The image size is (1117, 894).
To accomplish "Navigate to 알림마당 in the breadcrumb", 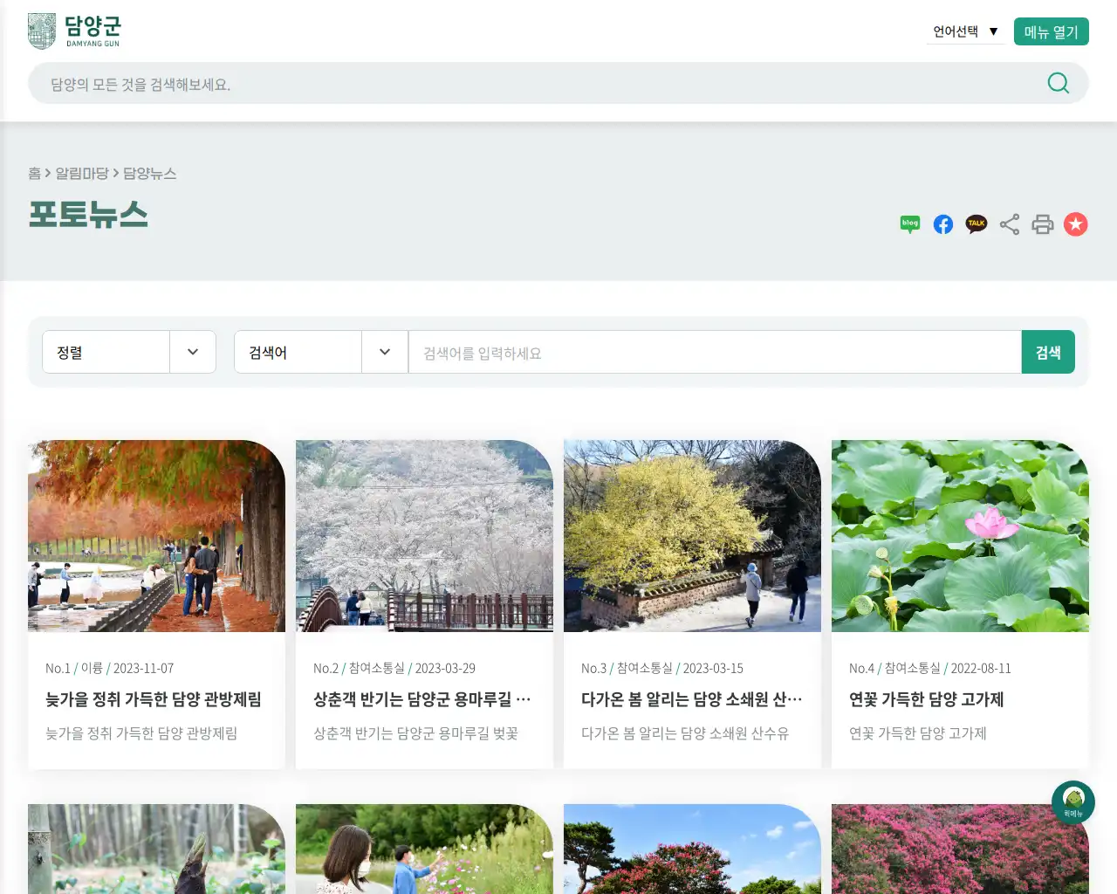I will (84, 174).
